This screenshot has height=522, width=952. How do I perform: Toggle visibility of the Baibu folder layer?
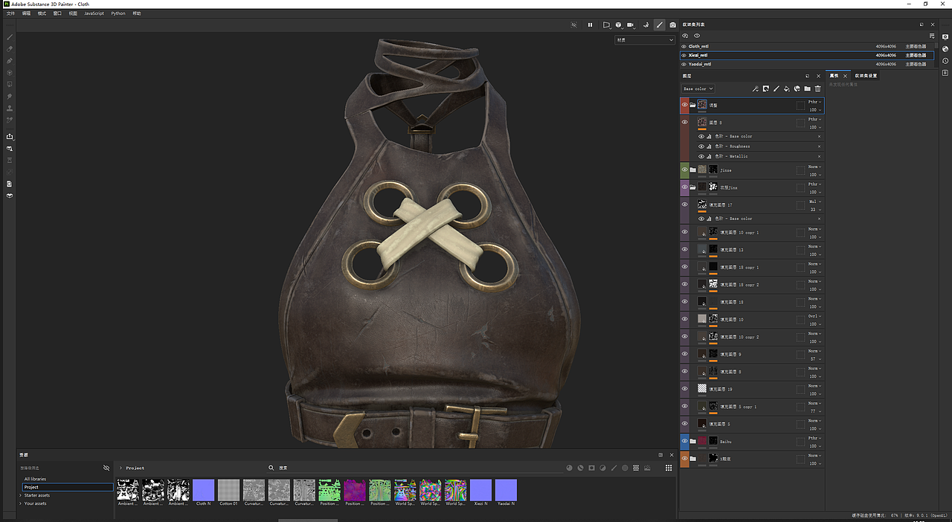click(x=685, y=441)
